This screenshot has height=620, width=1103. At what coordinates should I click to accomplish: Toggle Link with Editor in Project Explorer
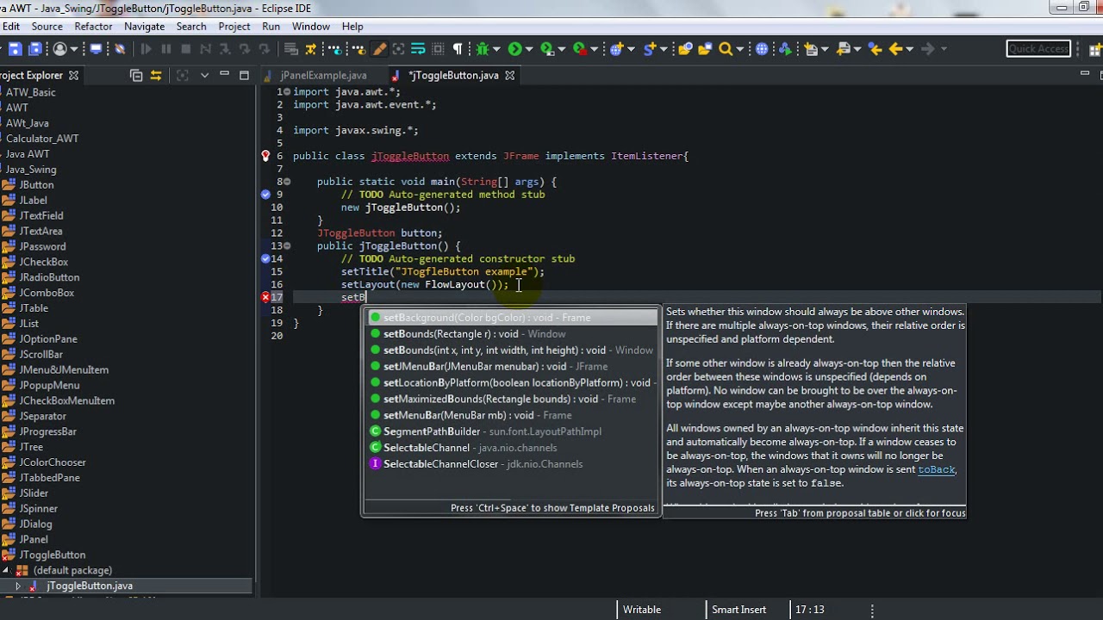tap(156, 76)
